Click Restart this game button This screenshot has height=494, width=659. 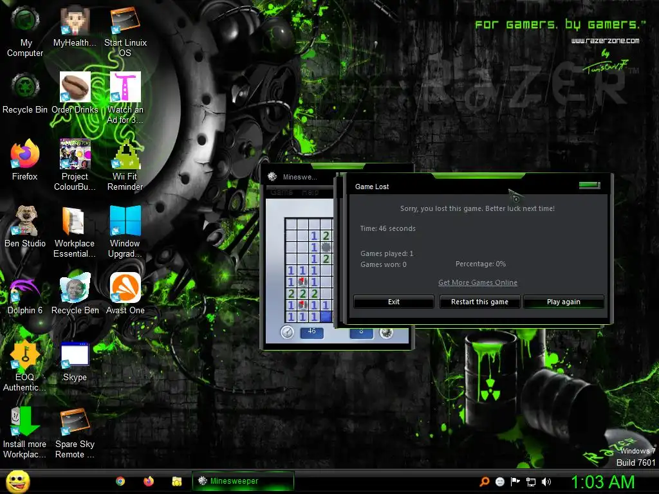point(479,302)
